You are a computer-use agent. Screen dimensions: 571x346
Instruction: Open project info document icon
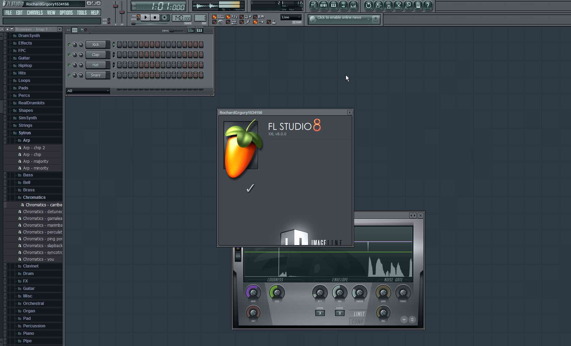tap(418, 5)
